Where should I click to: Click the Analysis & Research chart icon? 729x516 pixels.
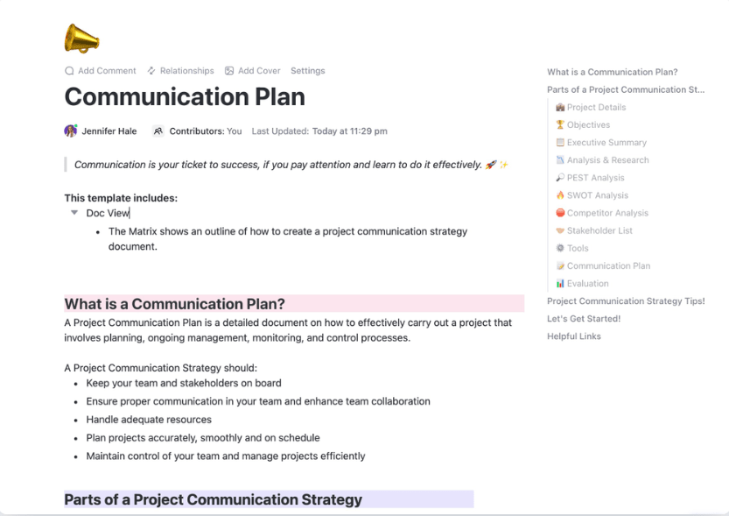click(560, 160)
